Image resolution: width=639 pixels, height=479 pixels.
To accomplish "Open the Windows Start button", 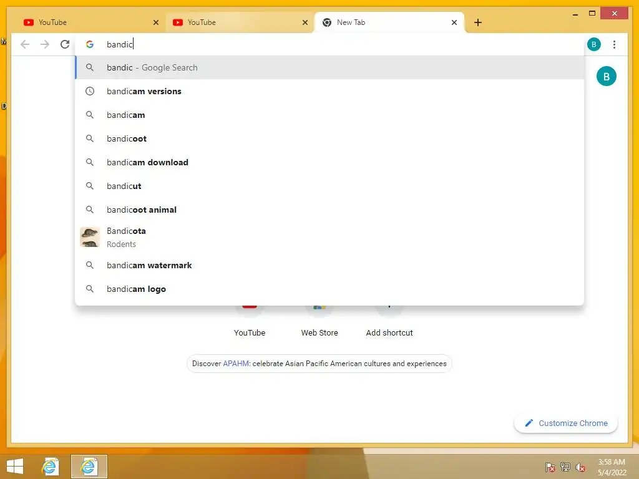I will [15, 467].
